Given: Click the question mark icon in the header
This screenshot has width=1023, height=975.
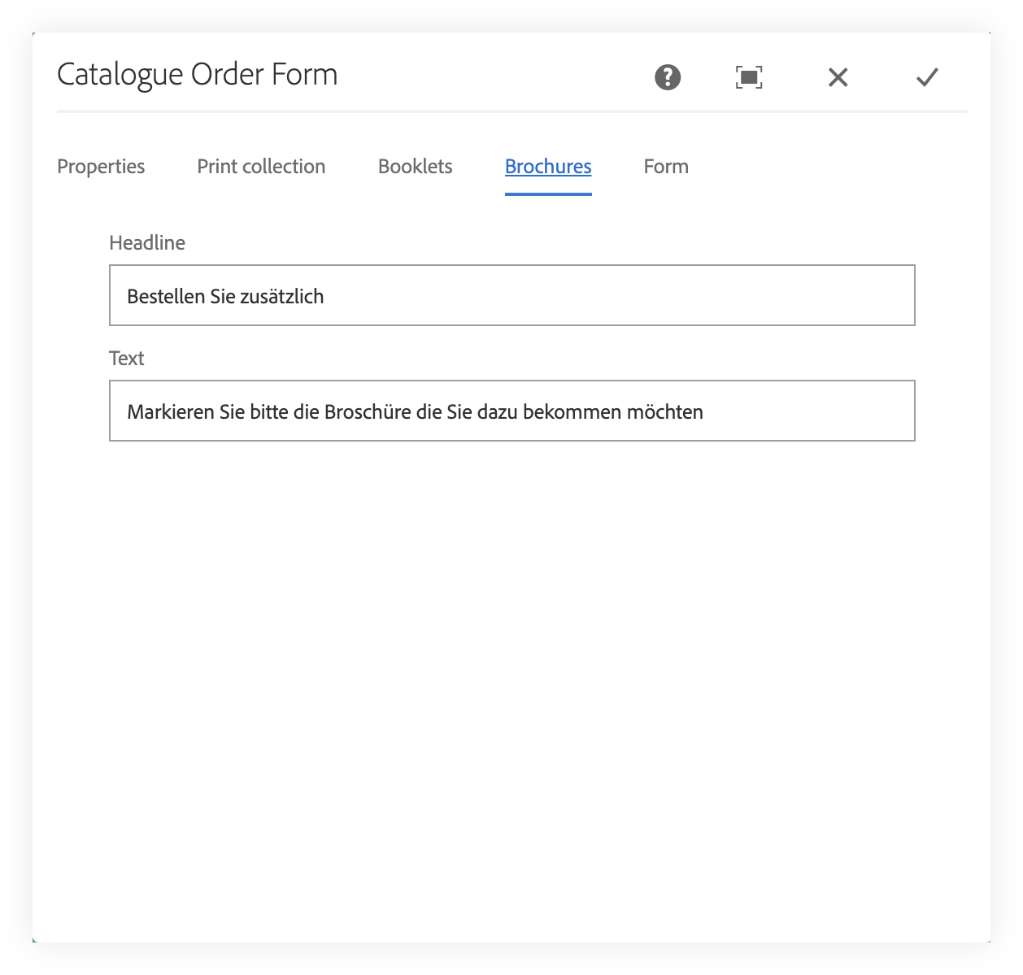Looking at the screenshot, I should pos(666,77).
